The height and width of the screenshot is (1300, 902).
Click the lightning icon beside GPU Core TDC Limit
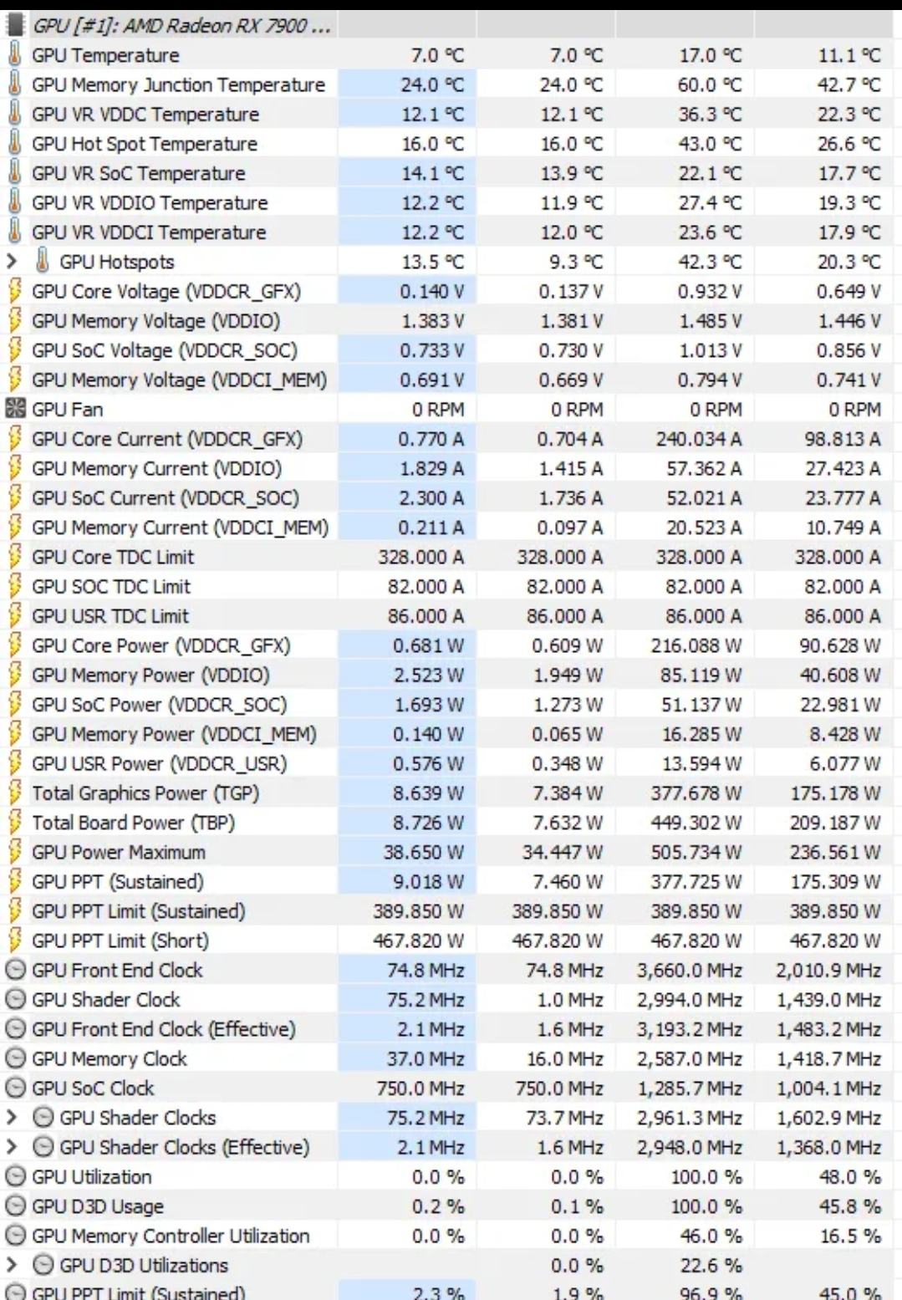click(14, 557)
